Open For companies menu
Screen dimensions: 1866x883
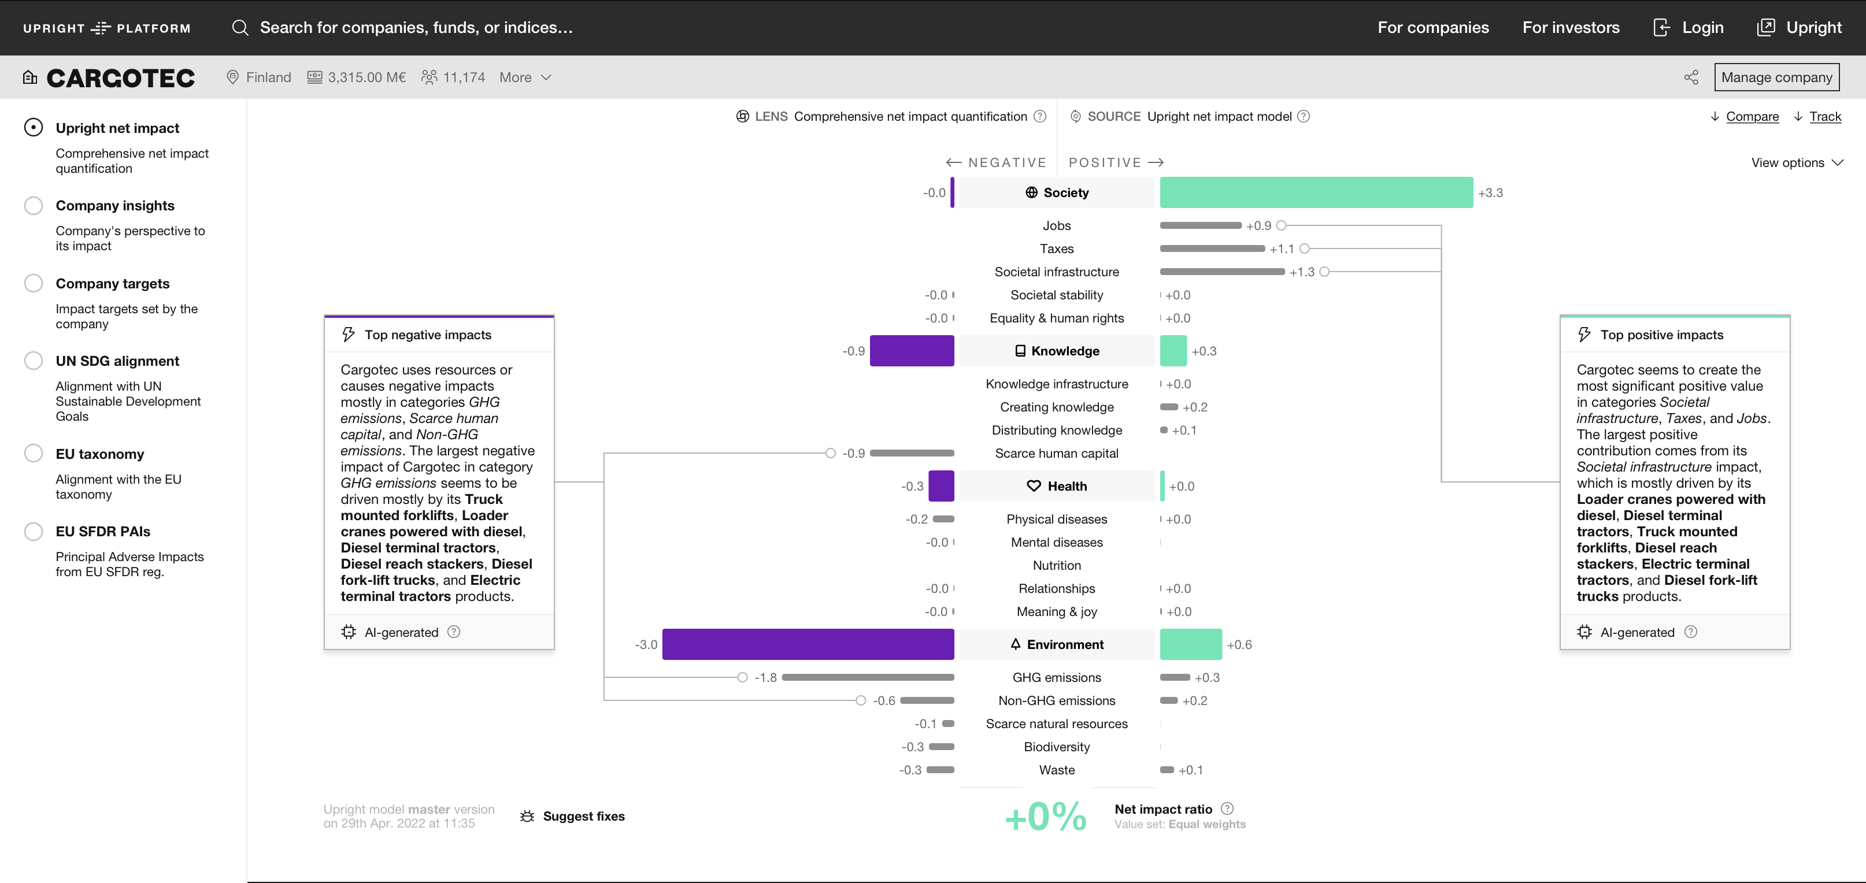pyautogui.click(x=1433, y=28)
